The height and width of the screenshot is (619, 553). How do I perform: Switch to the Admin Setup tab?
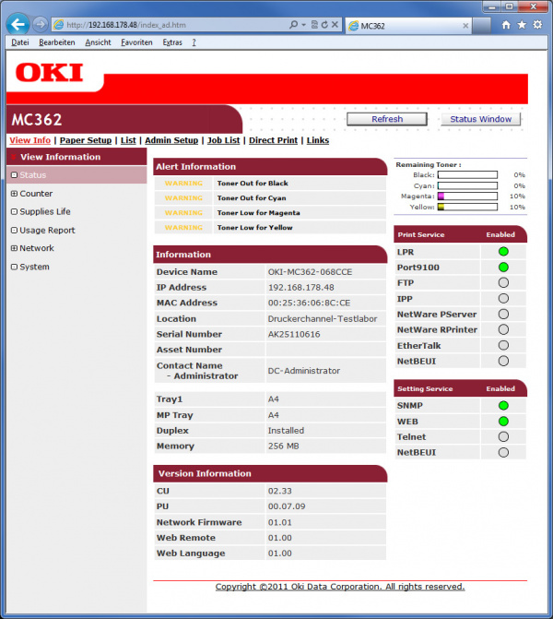[x=171, y=140]
